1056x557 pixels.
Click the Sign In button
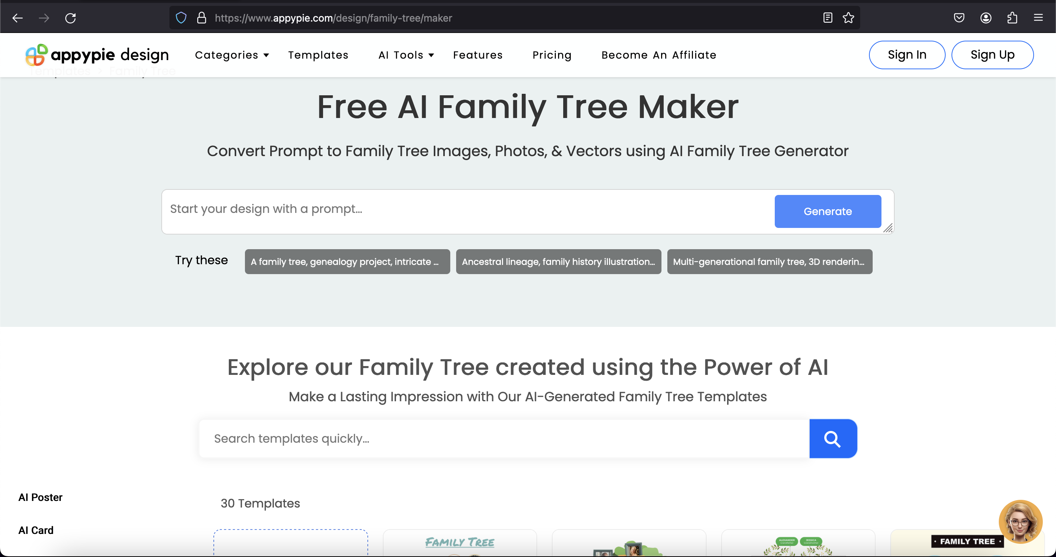907,55
